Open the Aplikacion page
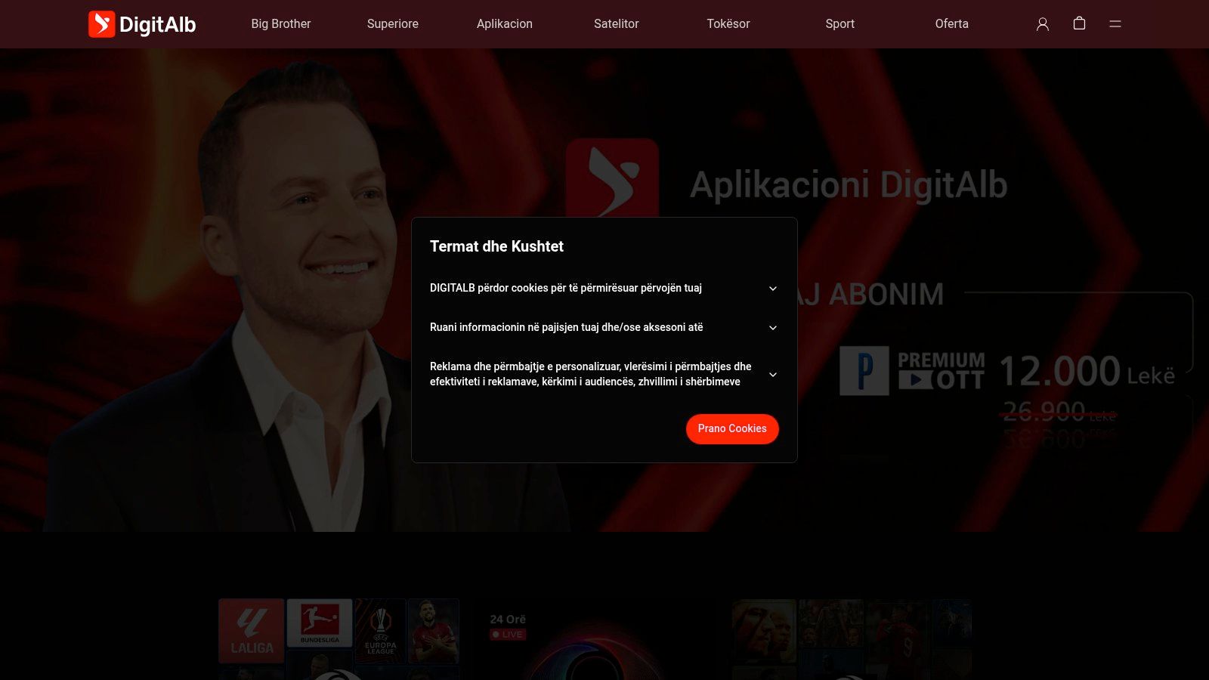The height and width of the screenshot is (680, 1209). 504,23
